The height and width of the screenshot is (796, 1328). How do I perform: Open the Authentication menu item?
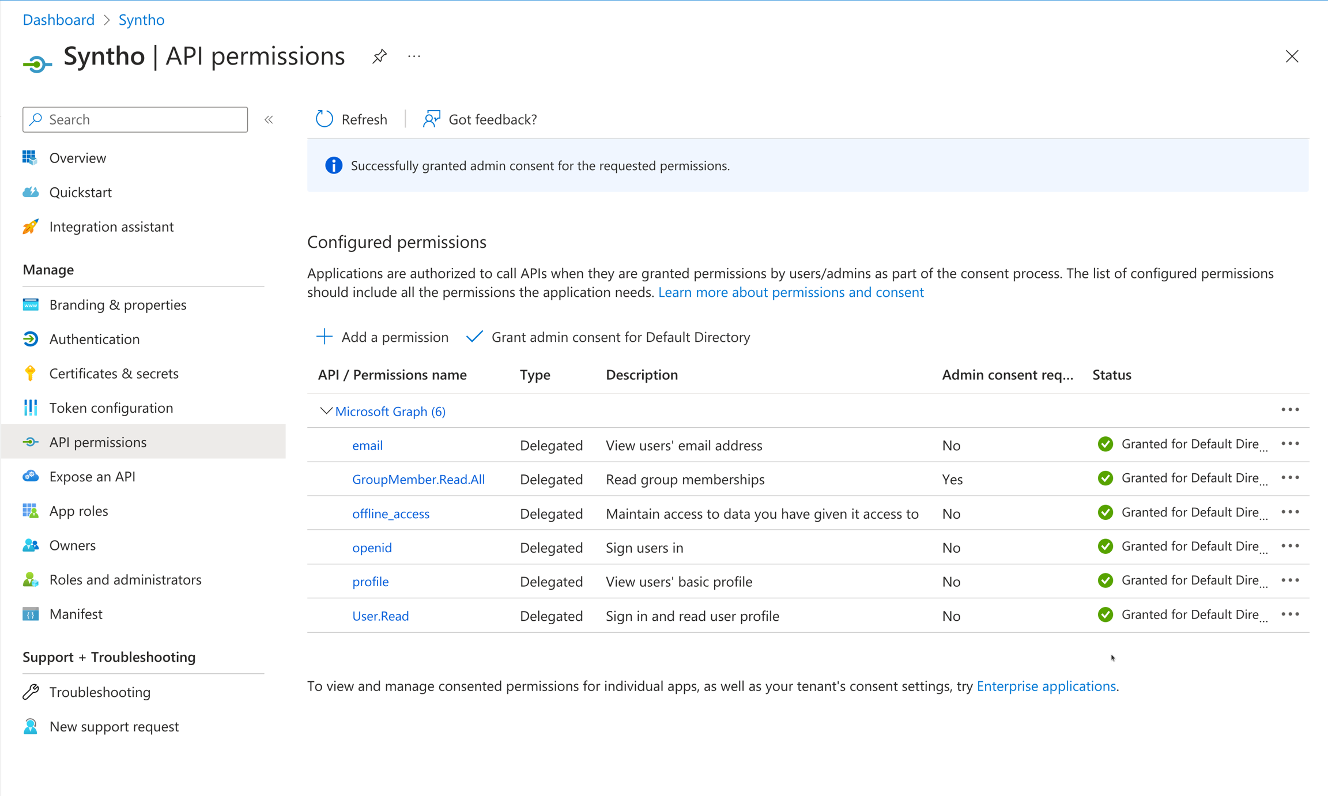click(x=95, y=339)
